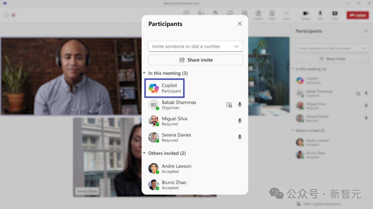
Task: Click the Share invite button in popup
Action: tap(195, 60)
